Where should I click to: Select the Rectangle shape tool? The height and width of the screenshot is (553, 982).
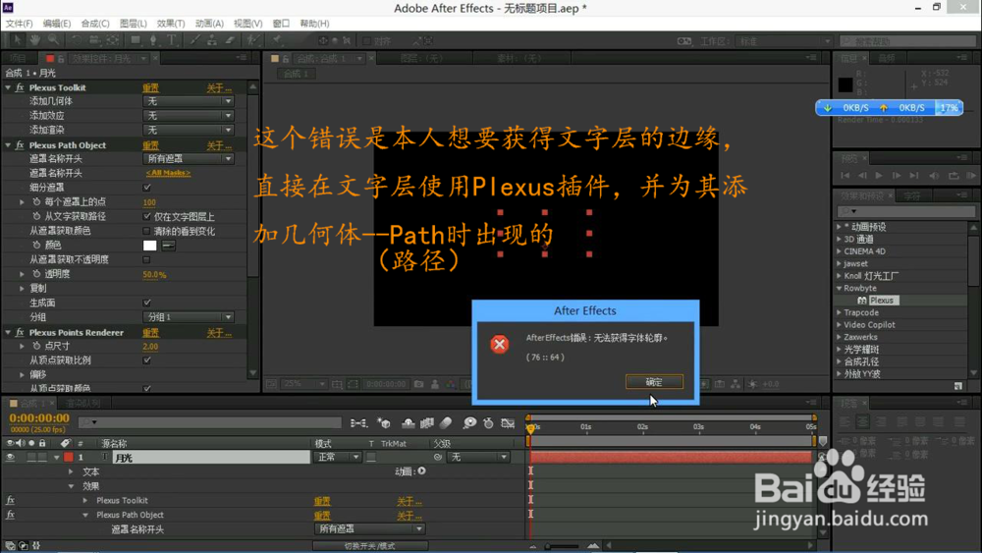coord(136,40)
